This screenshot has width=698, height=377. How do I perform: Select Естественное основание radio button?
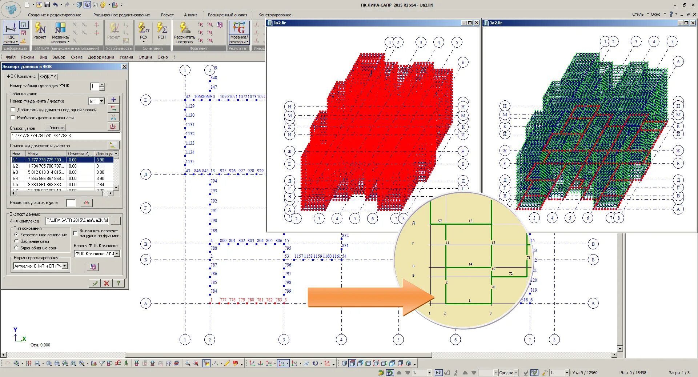pyautogui.click(x=16, y=235)
